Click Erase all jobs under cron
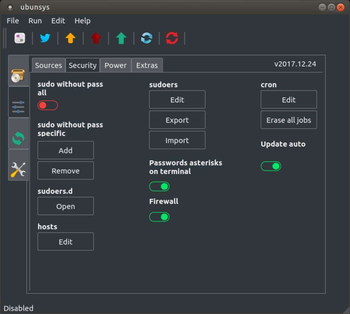 click(x=289, y=120)
